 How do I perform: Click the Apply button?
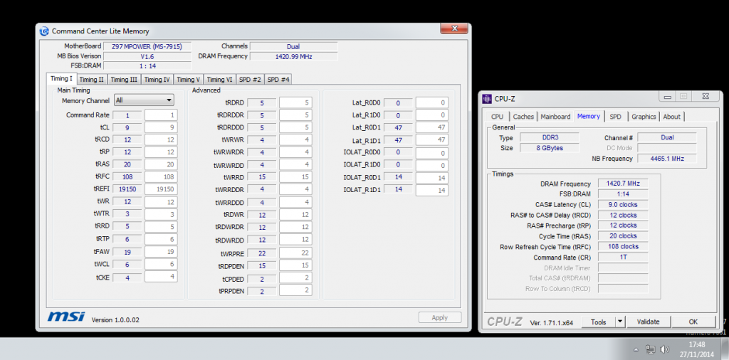(439, 318)
